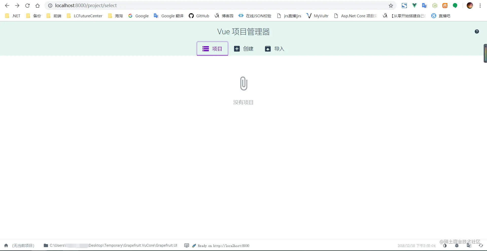Reload the page
Image resolution: width=487 pixels, height=251 pixels.
coord(27,6)
